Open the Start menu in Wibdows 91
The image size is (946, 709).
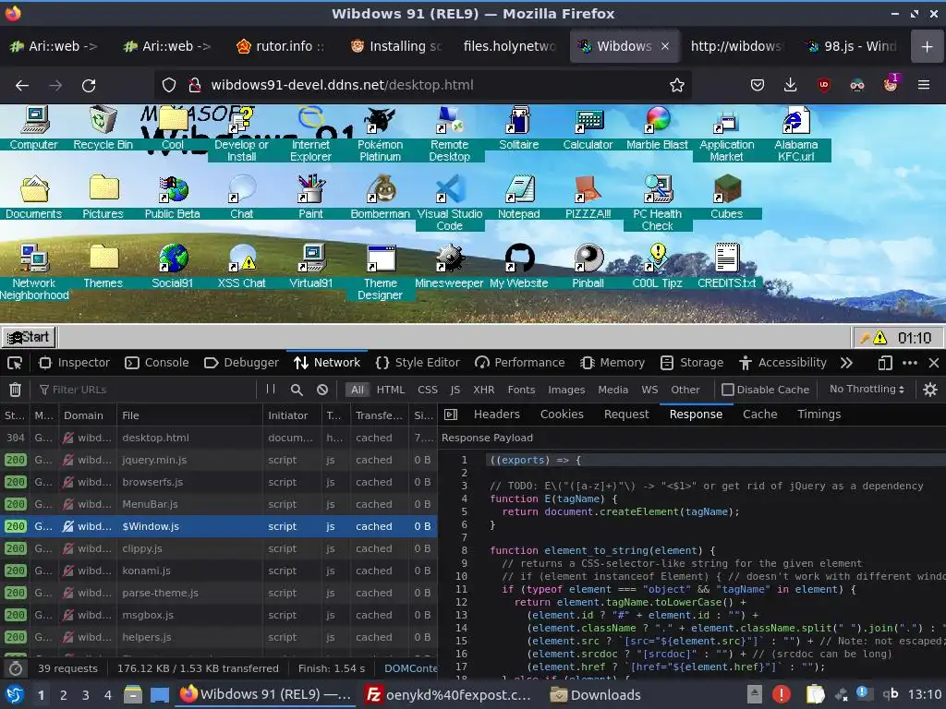(x=29, y=338)
